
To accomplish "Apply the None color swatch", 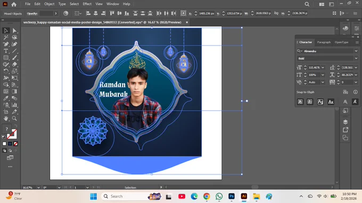I will click(x=15, y=144).
